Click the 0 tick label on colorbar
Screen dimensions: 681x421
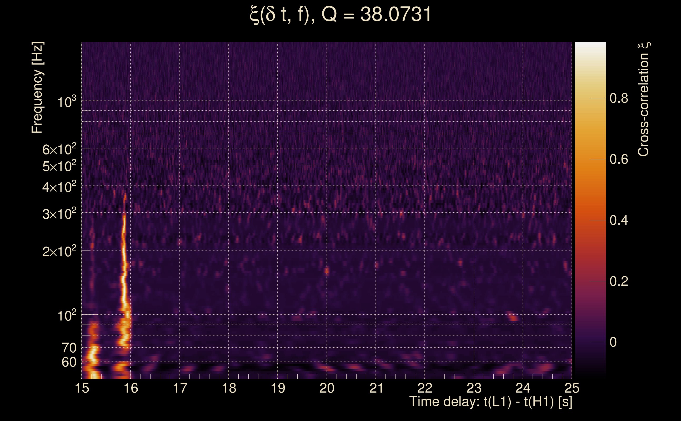pyautogui.click(x=613, y=342)
